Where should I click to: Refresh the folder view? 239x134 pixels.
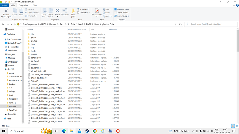click(x=180, y=24)
